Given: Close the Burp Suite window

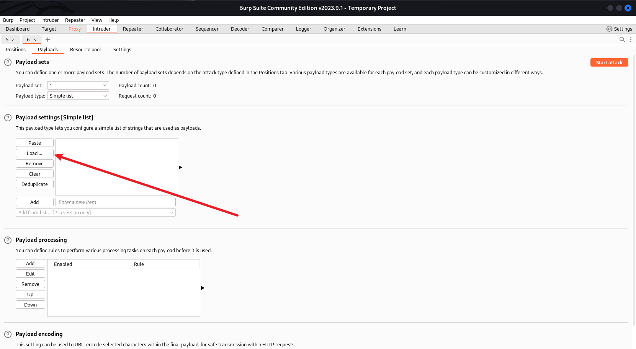Looking at the screenshot, I should tap(628, 8).
